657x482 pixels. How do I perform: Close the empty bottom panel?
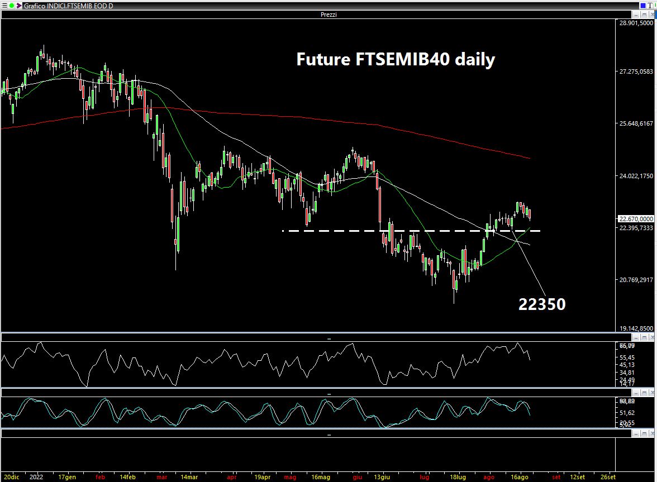652,433
